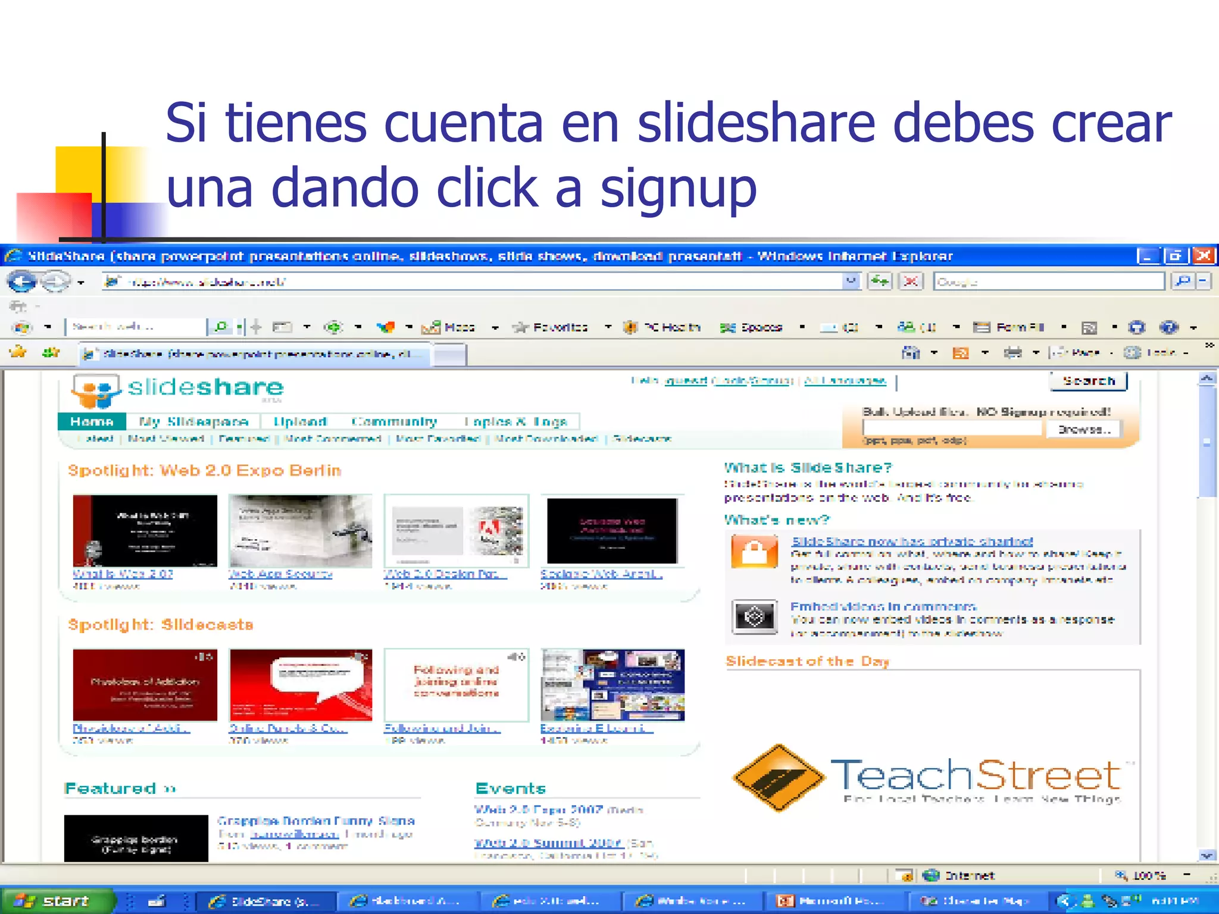Click the RSS Feeds orange icon

[961, 353]
